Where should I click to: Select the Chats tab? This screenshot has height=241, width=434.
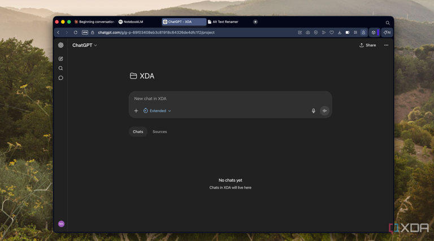138,132
